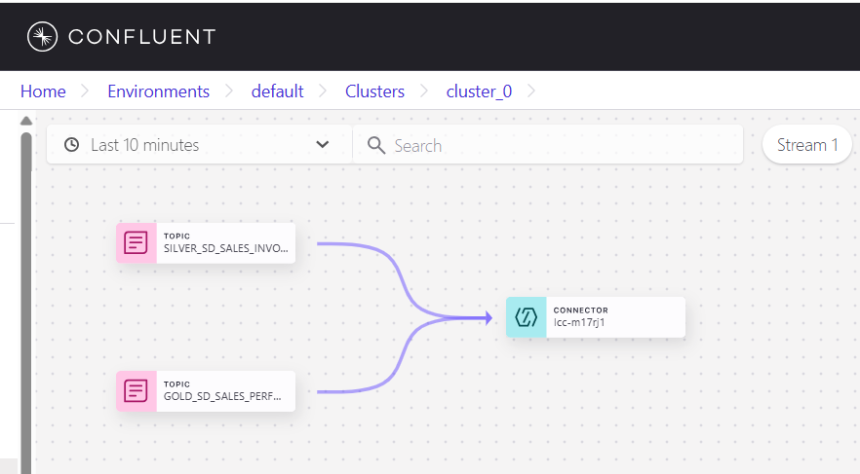Click the left panel vertical scrollbar thumb
The width and height of the screenshot is (860, 474).
pyautogui.click(x=26, y=292)
